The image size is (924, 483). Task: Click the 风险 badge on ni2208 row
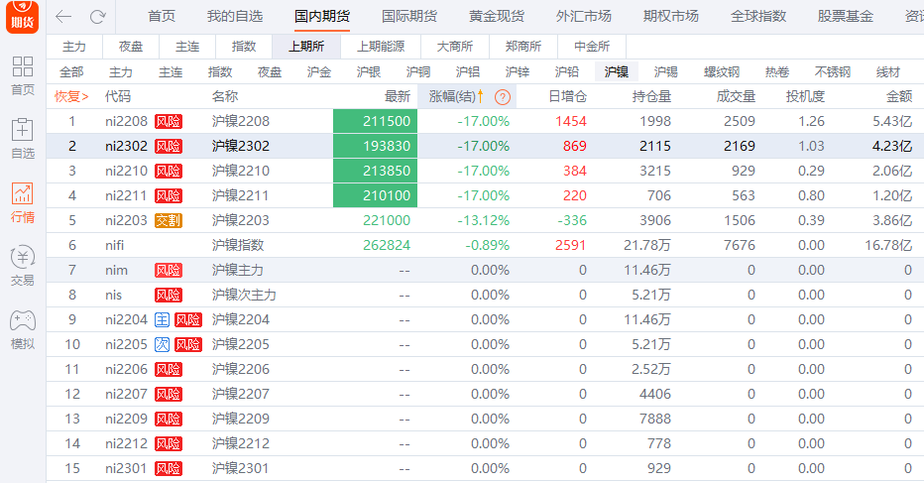pos(169,121)
